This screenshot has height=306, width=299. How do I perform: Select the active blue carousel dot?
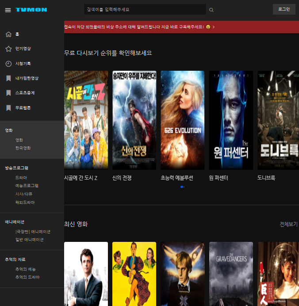(182, 187)
